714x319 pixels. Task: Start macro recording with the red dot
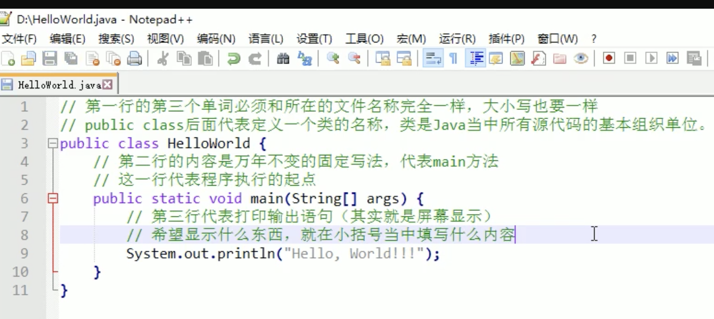tap(609, 58)
